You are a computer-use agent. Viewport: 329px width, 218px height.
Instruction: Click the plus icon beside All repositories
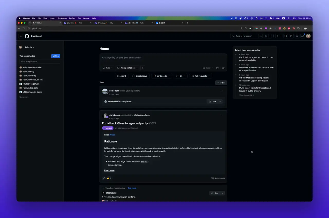pos(143,68)
